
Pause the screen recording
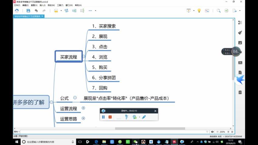pyautogui.click(x=103, y=117)
